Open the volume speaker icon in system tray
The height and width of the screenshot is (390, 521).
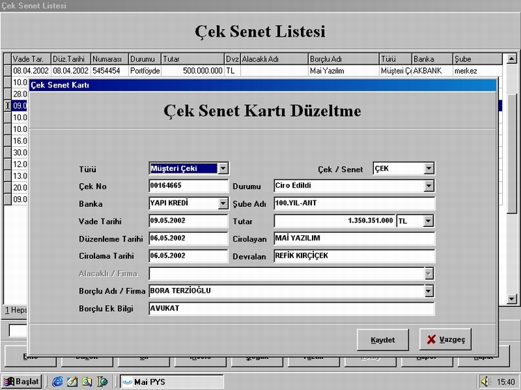coord(488,382)
